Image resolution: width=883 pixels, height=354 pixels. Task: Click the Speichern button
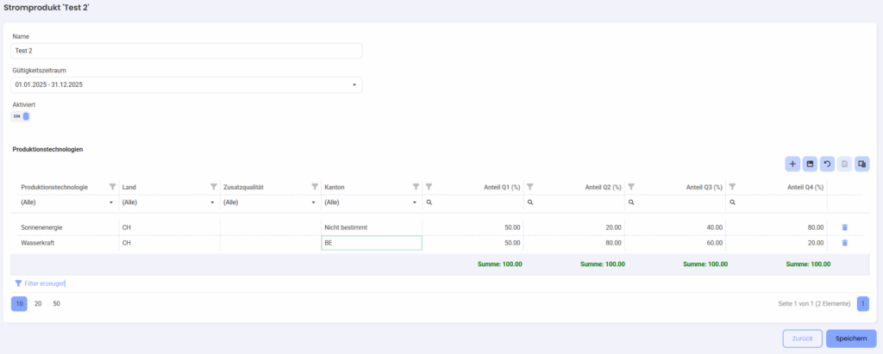[851, 338]
